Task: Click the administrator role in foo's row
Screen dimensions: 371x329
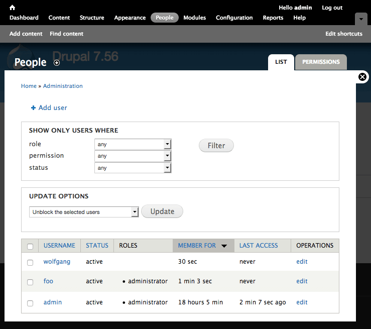Action: [x=148, y=281]
